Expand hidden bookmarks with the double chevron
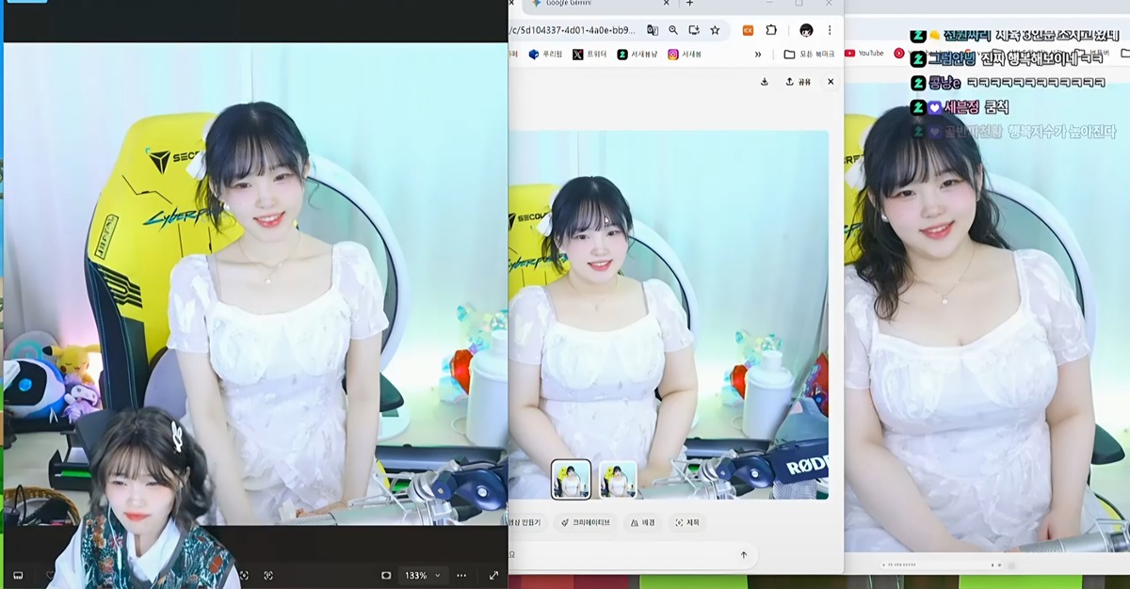The height and width of the screenshot is (589, 1130). [758, 55]
